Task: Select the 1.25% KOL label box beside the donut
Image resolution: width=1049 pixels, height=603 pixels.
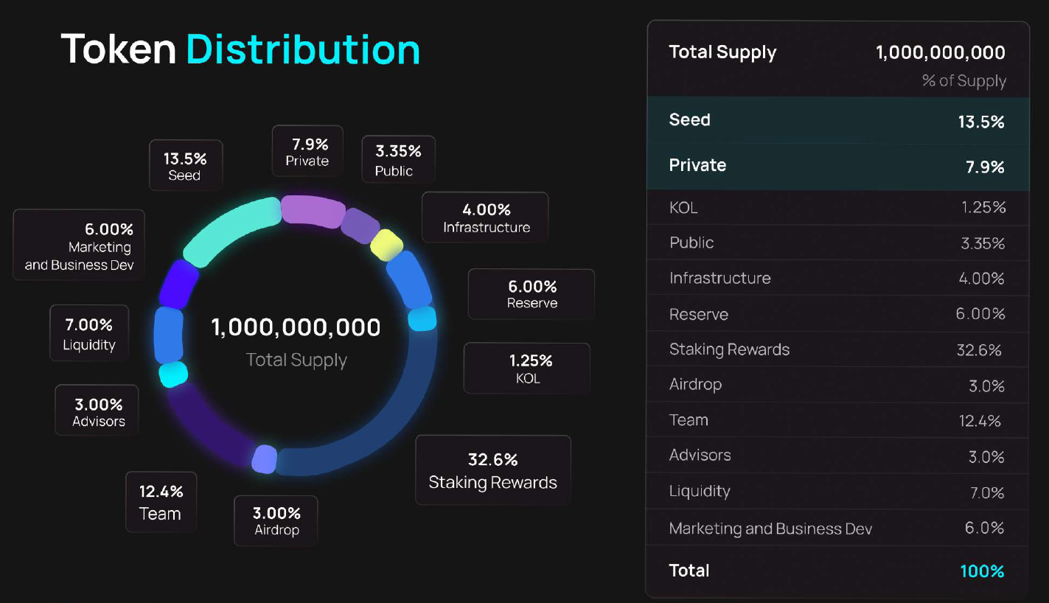Action: pyautogui.click(x=528, y=369)
